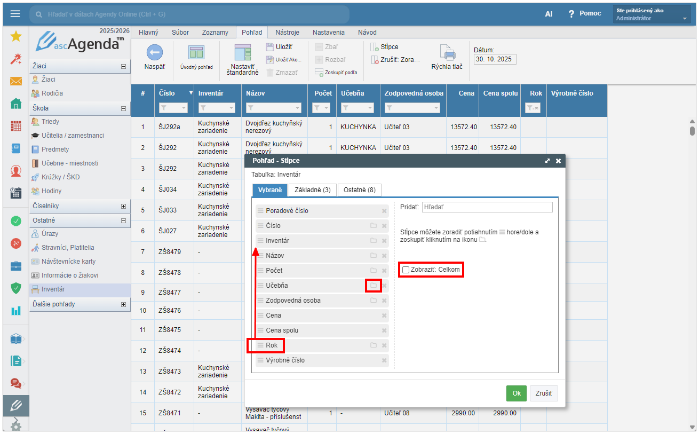Remove the Cena spolu column with X
The height and width of the screenshot is (434, 699).
tap(384, 315)
